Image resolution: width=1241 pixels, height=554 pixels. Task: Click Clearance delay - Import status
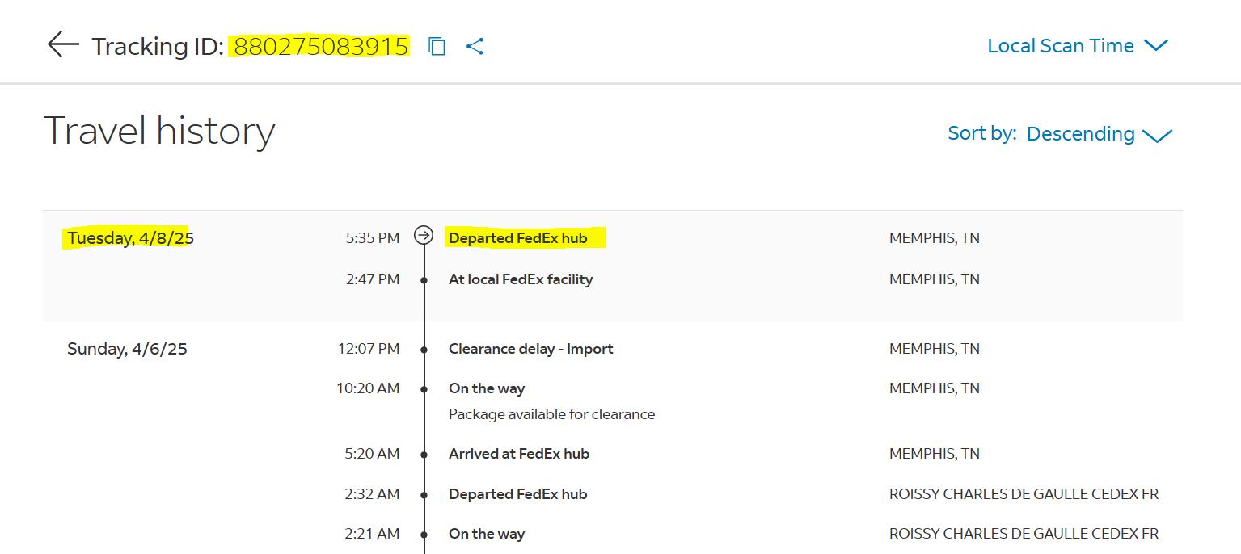pyautogui.click(x=531, y=349)
